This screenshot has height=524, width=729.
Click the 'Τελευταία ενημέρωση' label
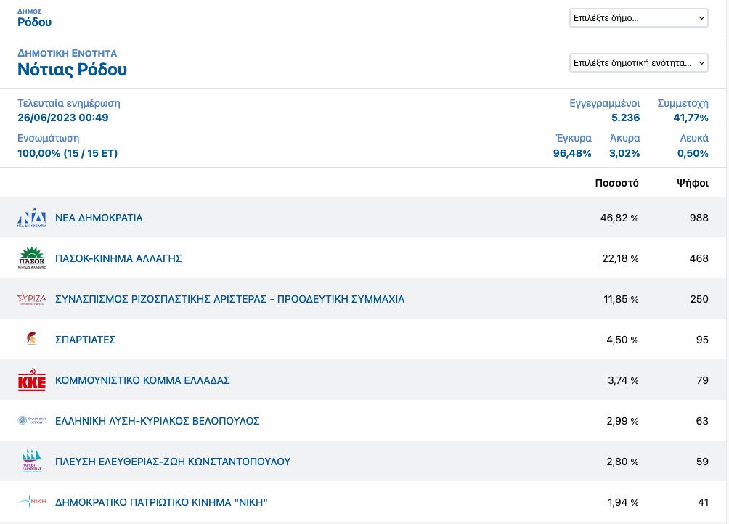click(x=69, y=103)
